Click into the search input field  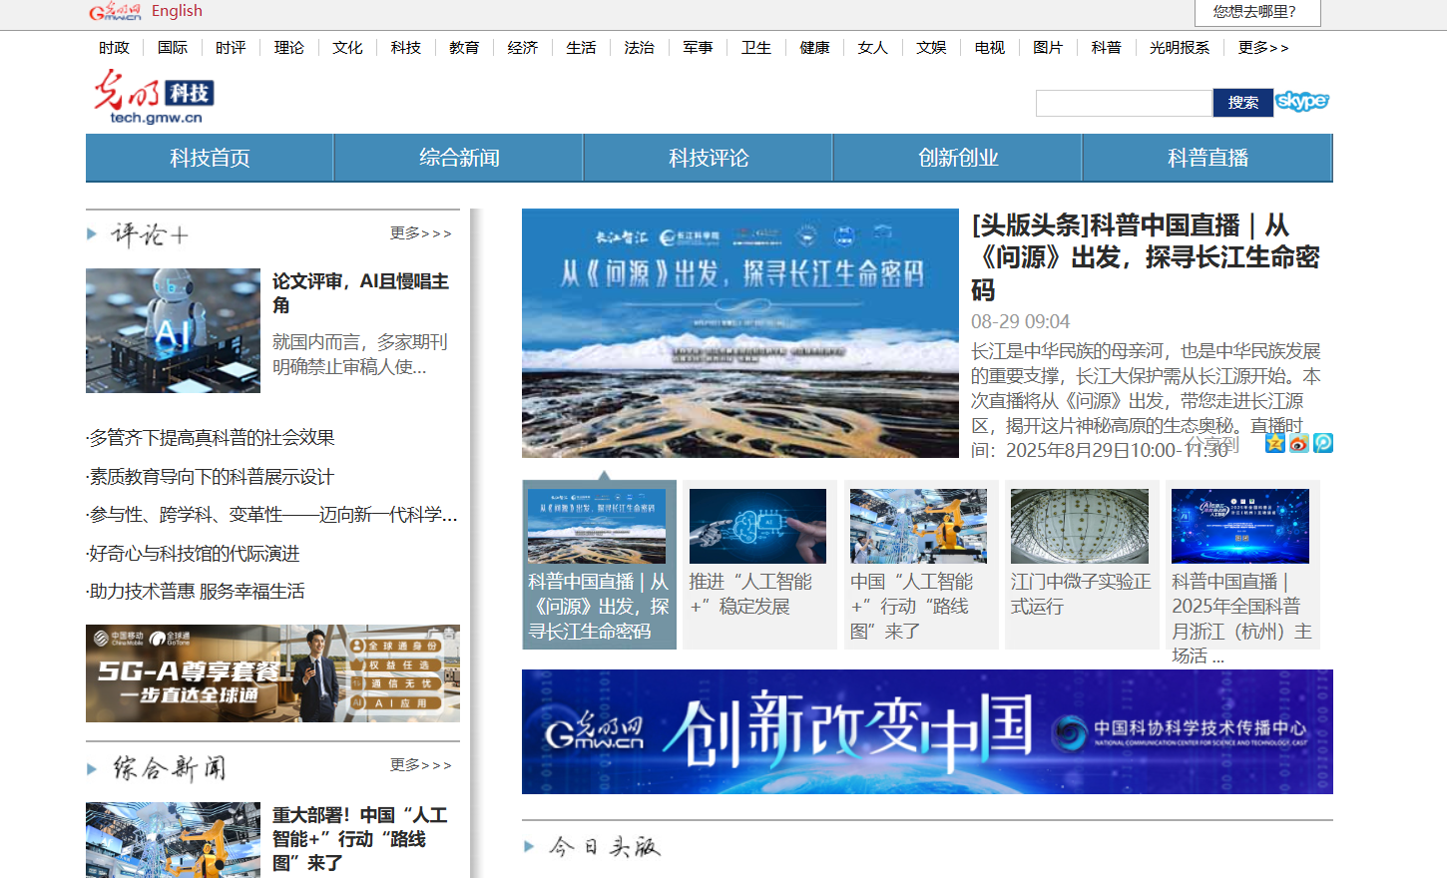coord(1124,103)
